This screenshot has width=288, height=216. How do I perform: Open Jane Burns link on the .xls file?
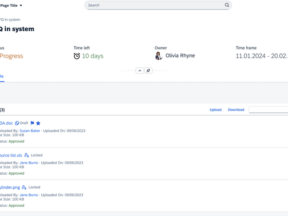click(29, 163)
